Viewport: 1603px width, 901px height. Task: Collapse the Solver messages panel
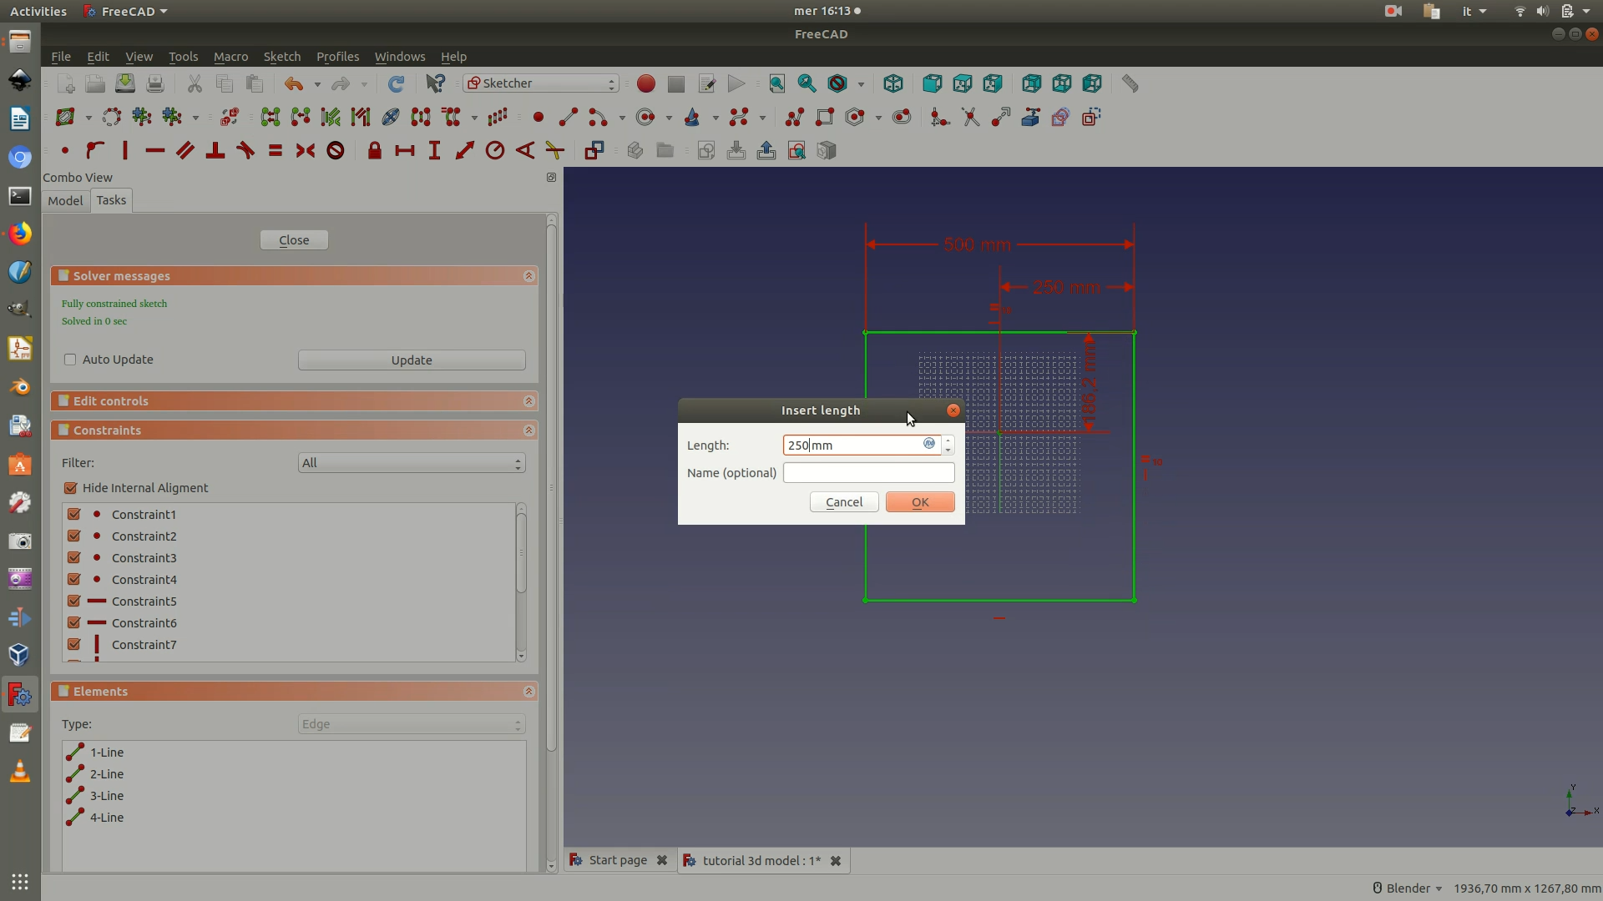point(528,276)
